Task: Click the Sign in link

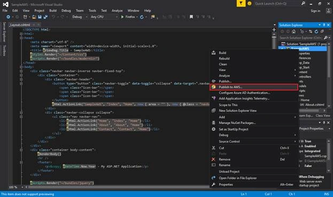Action: 315,11
